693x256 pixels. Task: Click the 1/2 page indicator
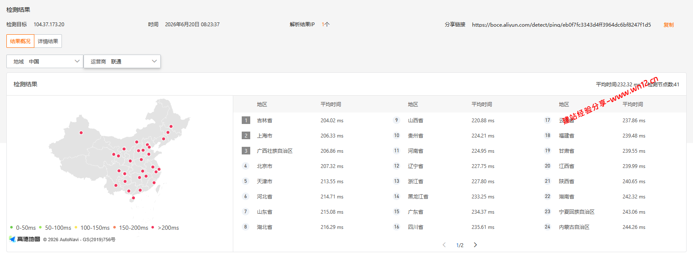coord(460,245)
